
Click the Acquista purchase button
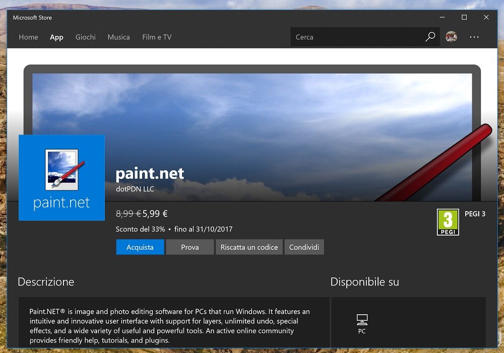tap(140, 247)
